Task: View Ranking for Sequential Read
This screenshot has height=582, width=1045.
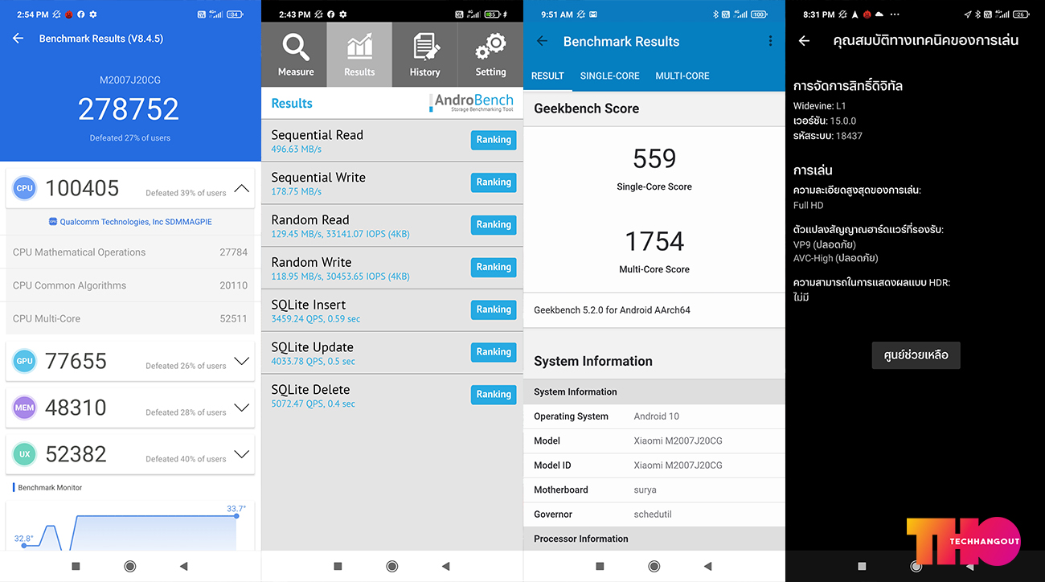Action: pos(494,140)
